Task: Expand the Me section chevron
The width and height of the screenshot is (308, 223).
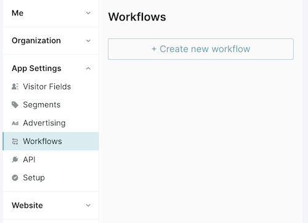Action: pos(88,13)
